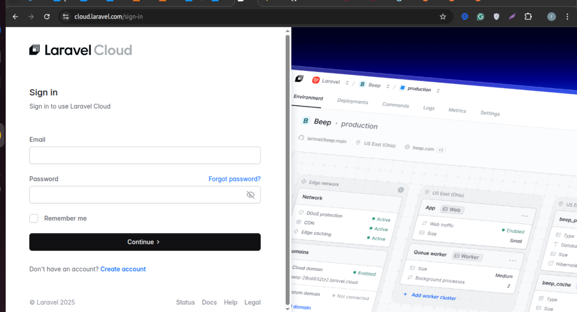Screen dimensions: 577x312
Task: Click the Laravel logo in preview breadcrumb
Action: (299, 78)
